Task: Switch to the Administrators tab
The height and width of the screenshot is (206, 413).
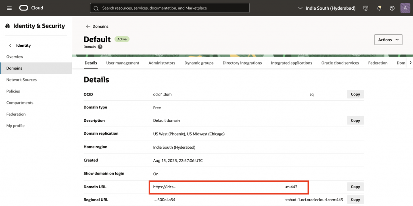Action: pos(162,63)
